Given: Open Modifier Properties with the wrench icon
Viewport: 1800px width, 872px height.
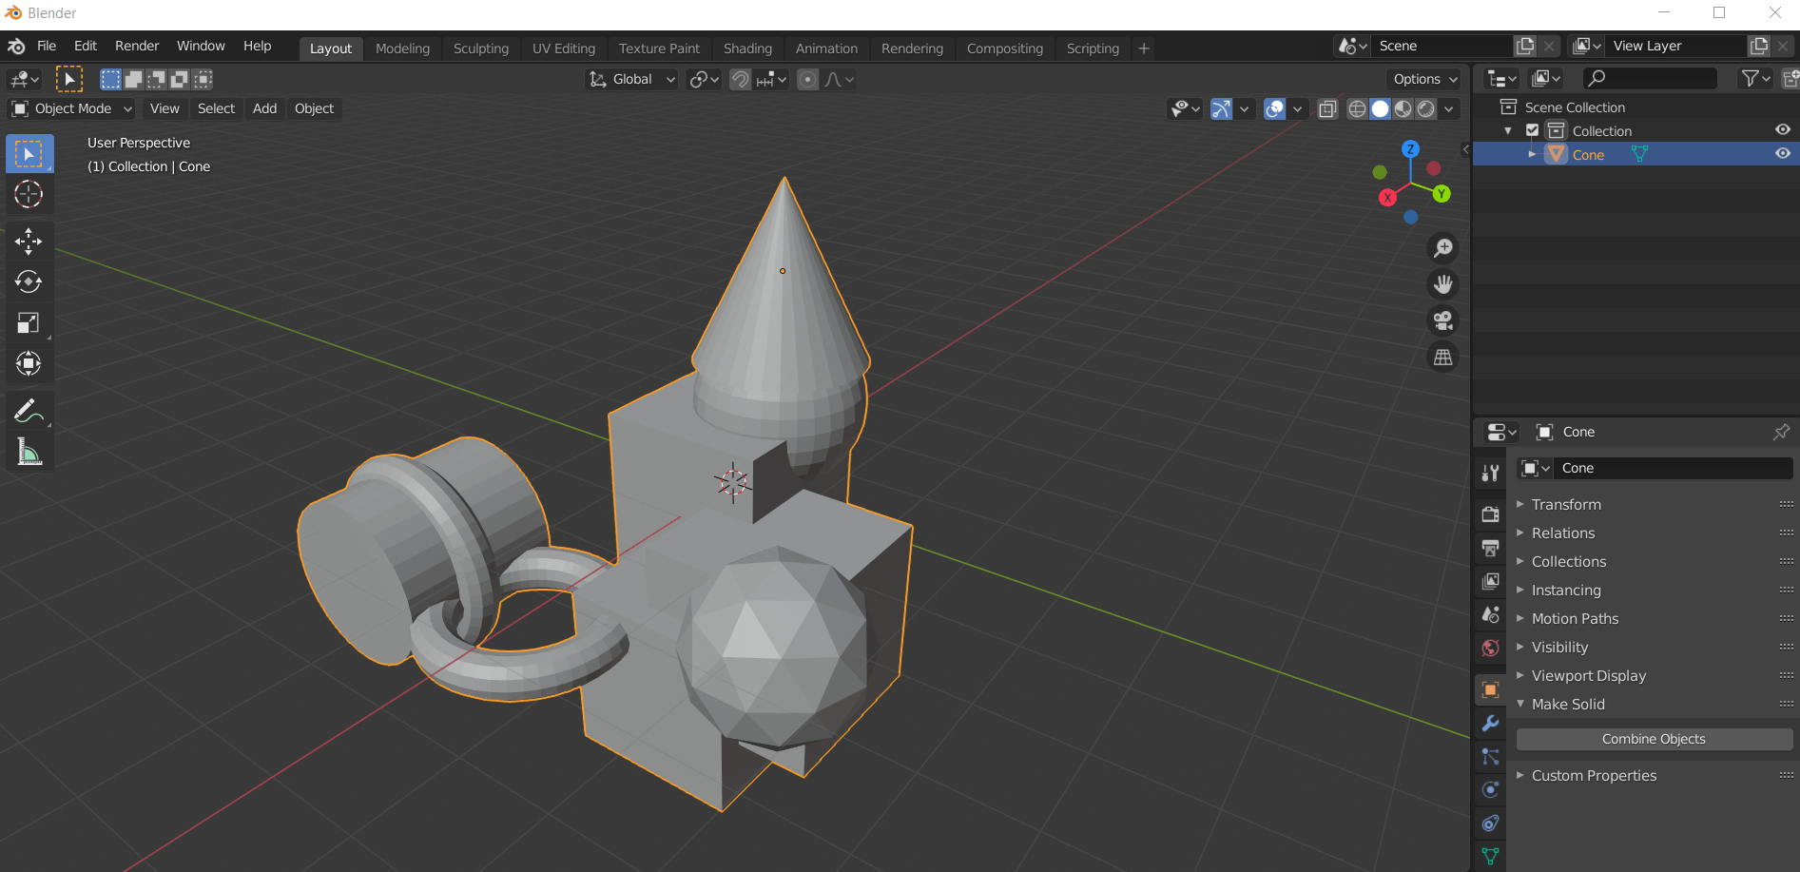Looking at the screenshot, I should [x=1489, y=724].
